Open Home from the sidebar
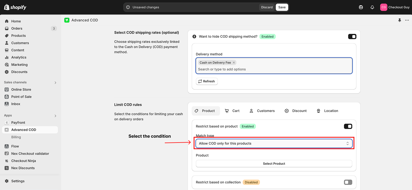The width and height of the screenshot is (412, 190). click(16, 21)
